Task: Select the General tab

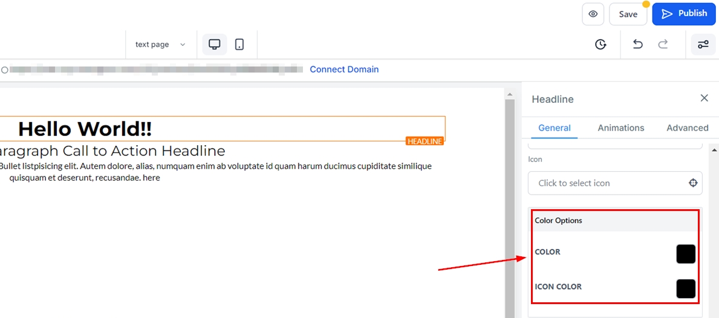Action: (554, 128)
